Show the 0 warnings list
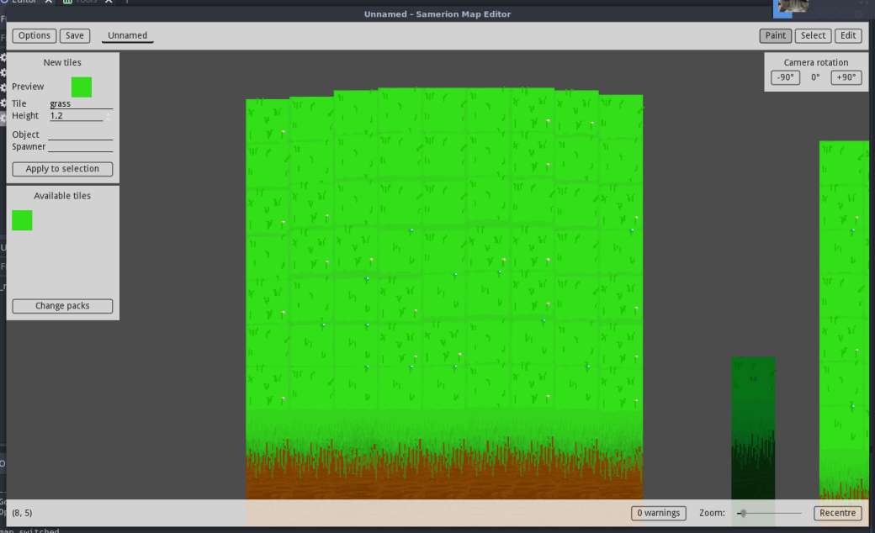 coord(658,513)
